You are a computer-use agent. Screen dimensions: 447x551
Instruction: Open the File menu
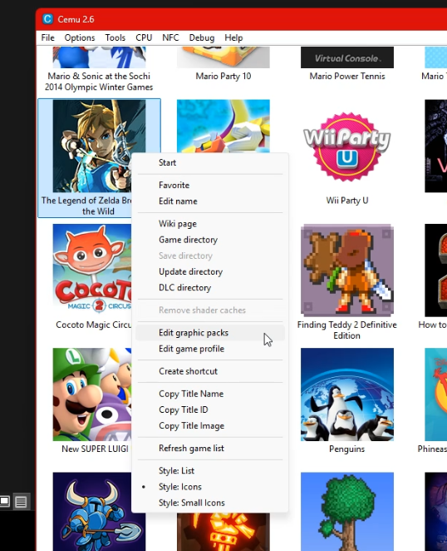tap(47, 37)
